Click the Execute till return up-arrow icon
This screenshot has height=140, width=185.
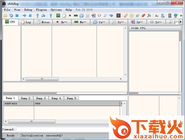click(x=51, y=15)
